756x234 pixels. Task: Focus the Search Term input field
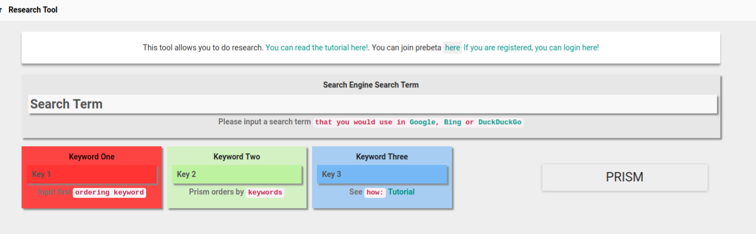pyautogui.click(x=373, y=104)
